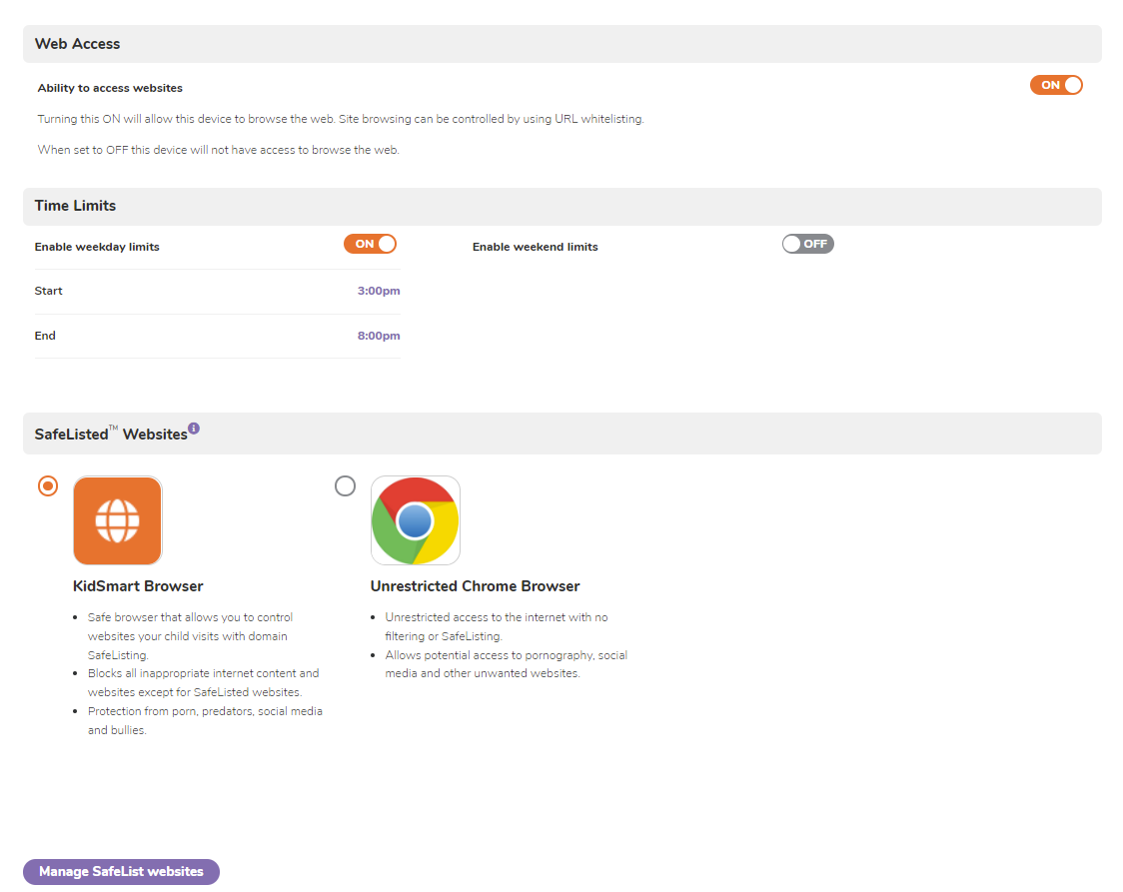Click the Enable weekend limits label

(x=535, y=247)
